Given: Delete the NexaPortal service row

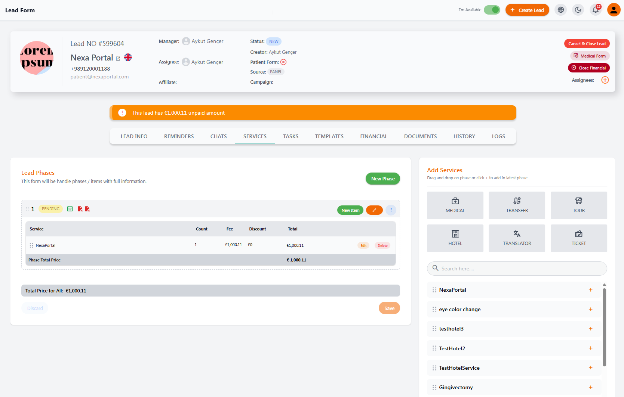Looking at the screenshot, I should tap(382, 246).
